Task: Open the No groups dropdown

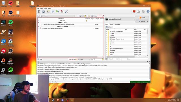Action: pos(84,59)
